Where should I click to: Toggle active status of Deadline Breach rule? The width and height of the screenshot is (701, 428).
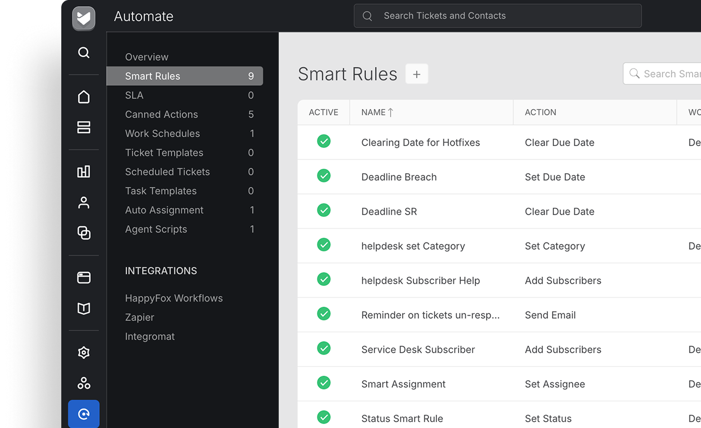[x=324, y=176]
